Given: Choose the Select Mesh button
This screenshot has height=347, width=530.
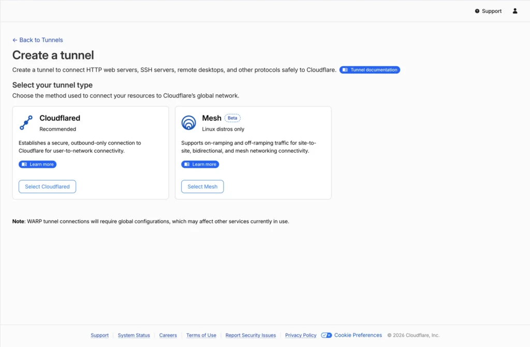Looking at the screenshot, I should point(202,186).
